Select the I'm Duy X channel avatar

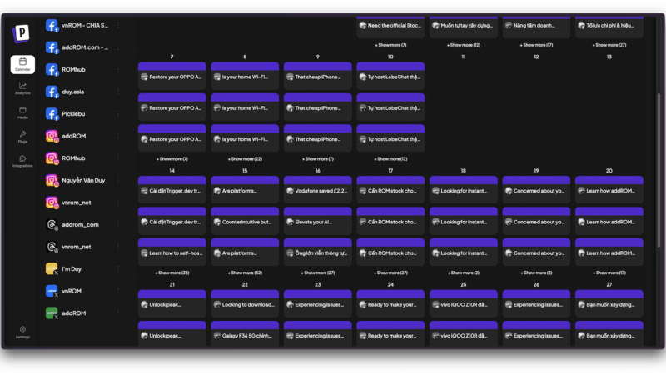pos(52,269)
